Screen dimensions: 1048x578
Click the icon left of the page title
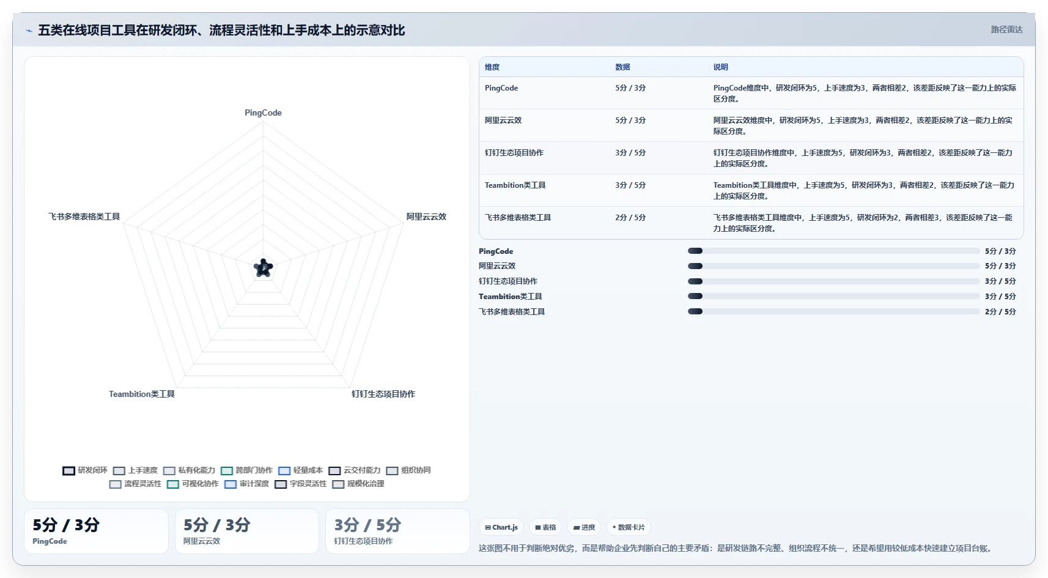(29, 31)
